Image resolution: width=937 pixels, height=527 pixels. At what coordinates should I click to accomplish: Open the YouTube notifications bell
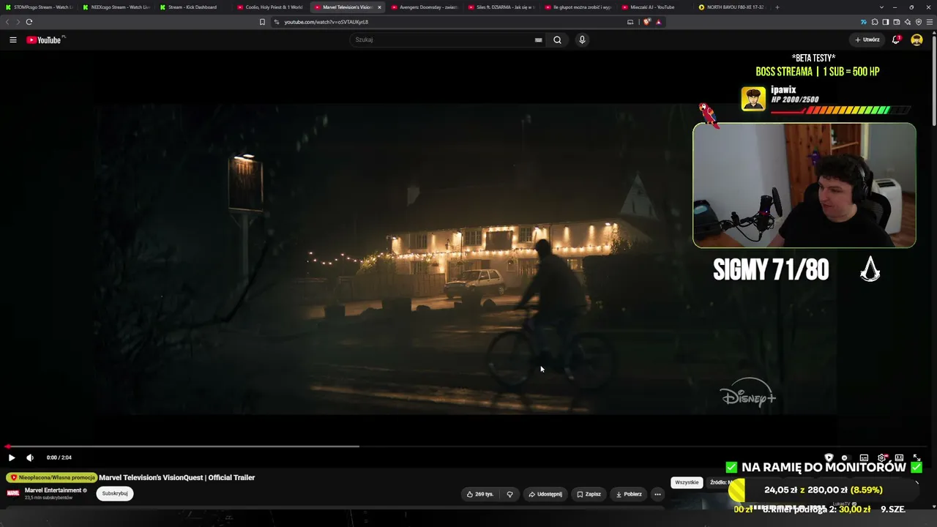896,40
